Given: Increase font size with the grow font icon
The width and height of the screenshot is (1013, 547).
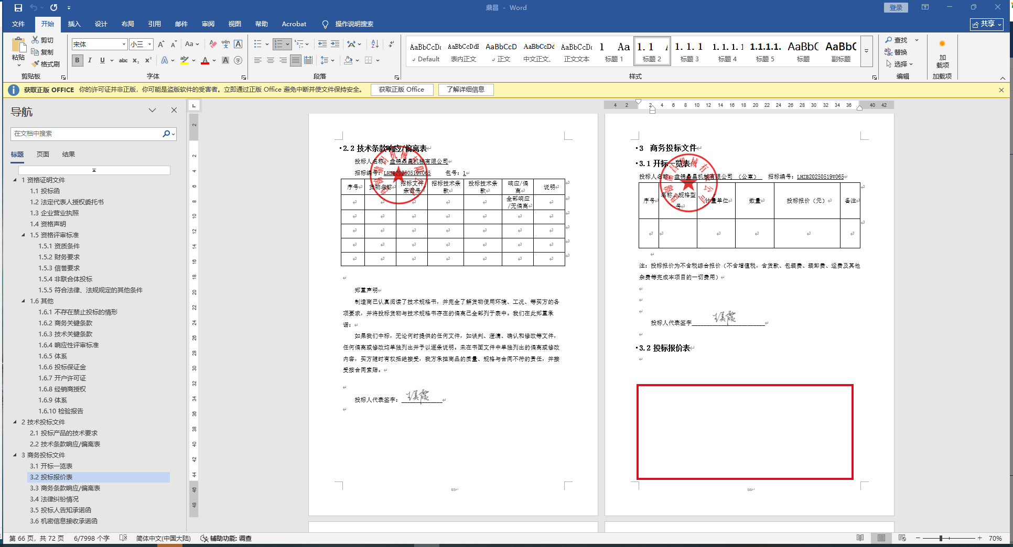Looking at the screenshot, I should [x=161, y=44].
